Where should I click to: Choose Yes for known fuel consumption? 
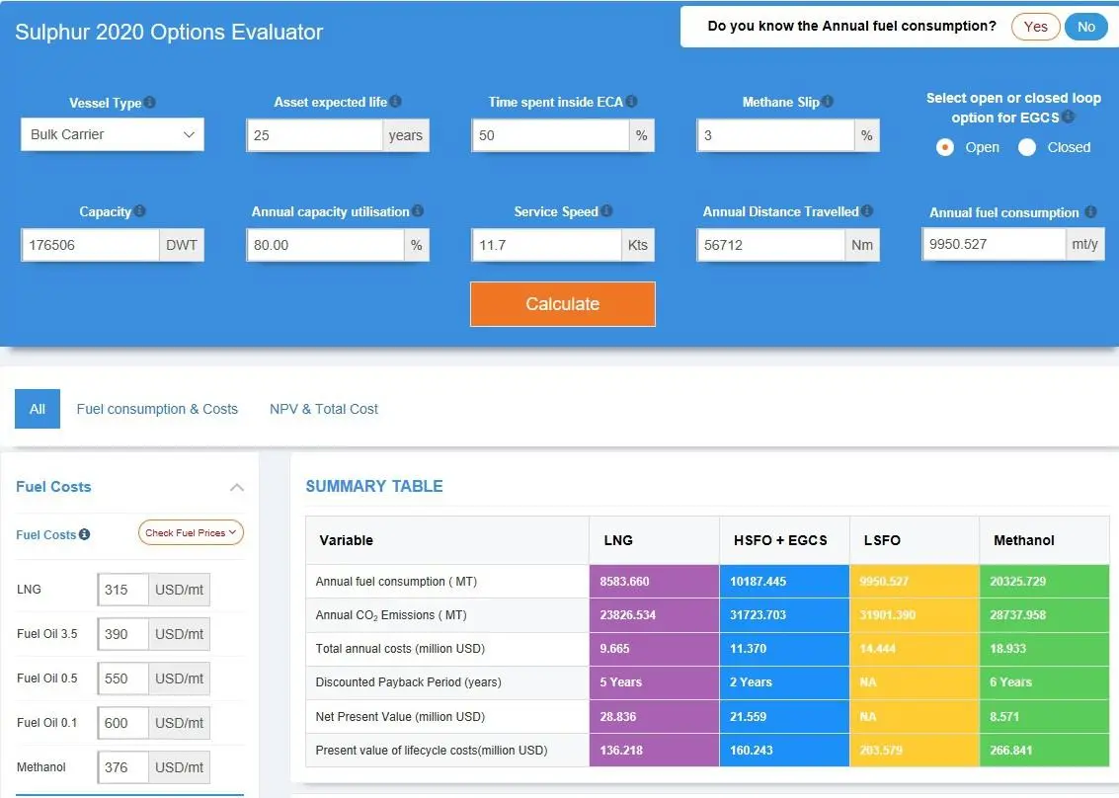1035,27
